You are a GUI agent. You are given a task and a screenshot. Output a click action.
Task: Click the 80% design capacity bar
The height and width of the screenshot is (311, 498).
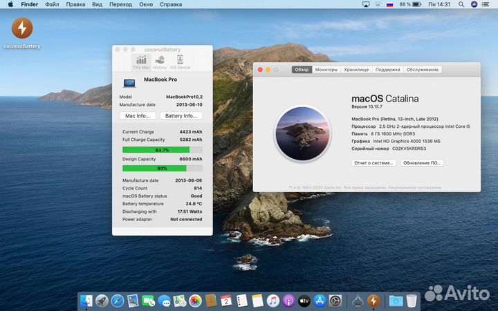coord(163,168)
